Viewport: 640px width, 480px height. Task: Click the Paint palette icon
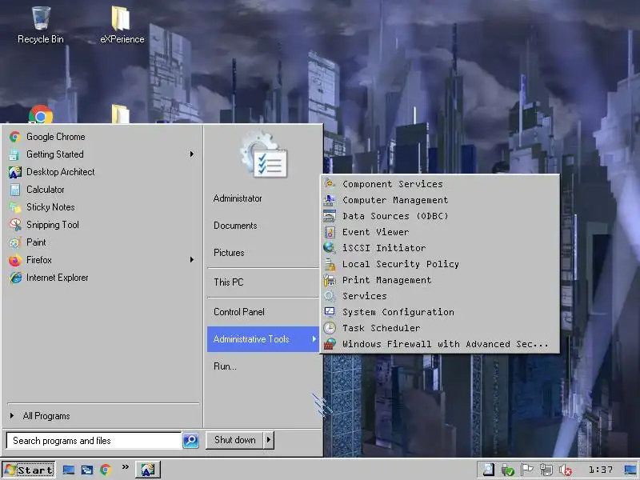point(15,242)
